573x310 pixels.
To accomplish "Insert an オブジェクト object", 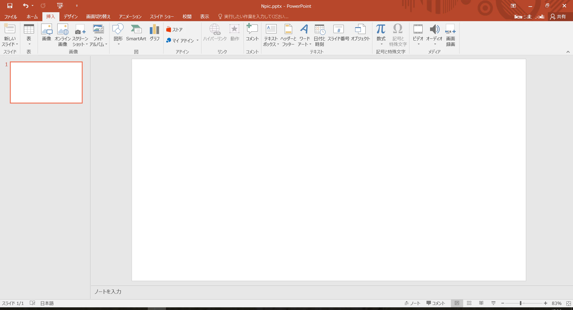I will click(361, 33).
